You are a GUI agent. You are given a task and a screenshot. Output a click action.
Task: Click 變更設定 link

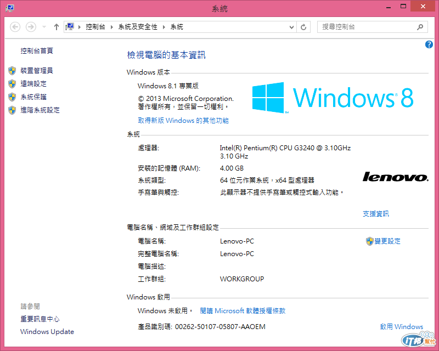click(x=387, y=241)
